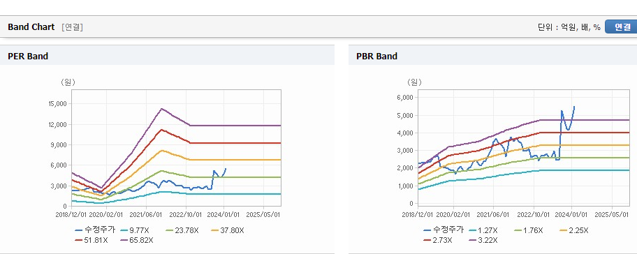637x254 pixels.
Task: Click the (원) unit label of PER Band
Action: click(x=68, y=82)
